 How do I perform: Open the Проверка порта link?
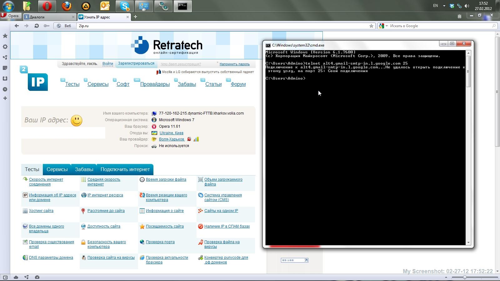(x=160, y=242)
